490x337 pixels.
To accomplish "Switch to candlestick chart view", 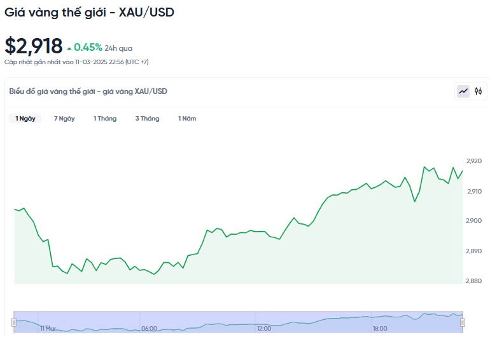I will [x=478, y=91].
